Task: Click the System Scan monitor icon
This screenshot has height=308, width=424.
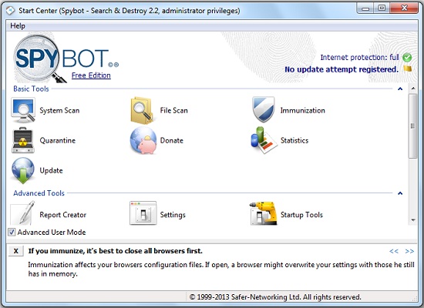Action: [x=23, y=110]
